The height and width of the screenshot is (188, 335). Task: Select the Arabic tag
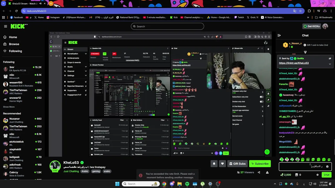click(x=85, y=171)
